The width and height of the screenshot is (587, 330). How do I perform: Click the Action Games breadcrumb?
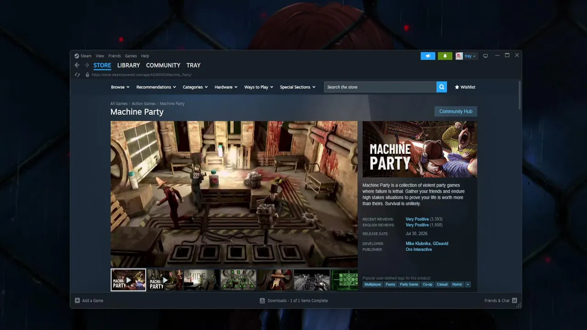(144, 104)
